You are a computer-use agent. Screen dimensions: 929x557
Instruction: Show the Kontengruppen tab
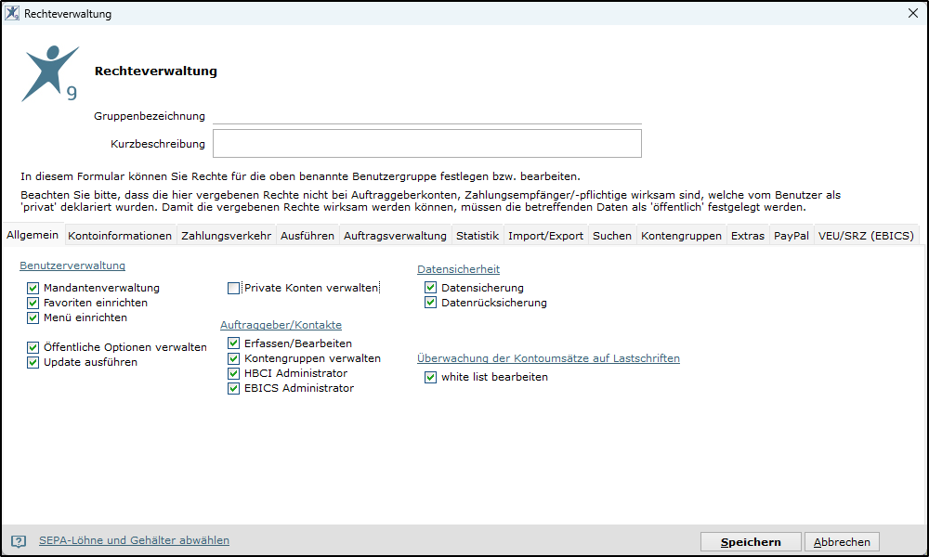pos(681,236)
